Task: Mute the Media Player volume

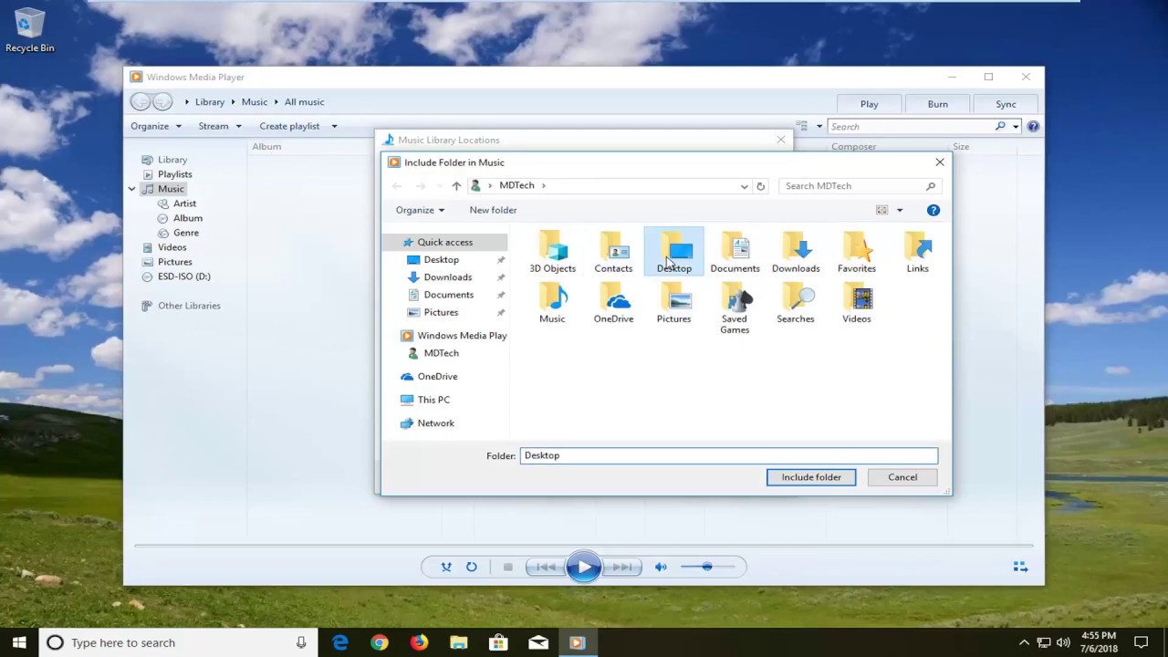Action: pos(661,567)
